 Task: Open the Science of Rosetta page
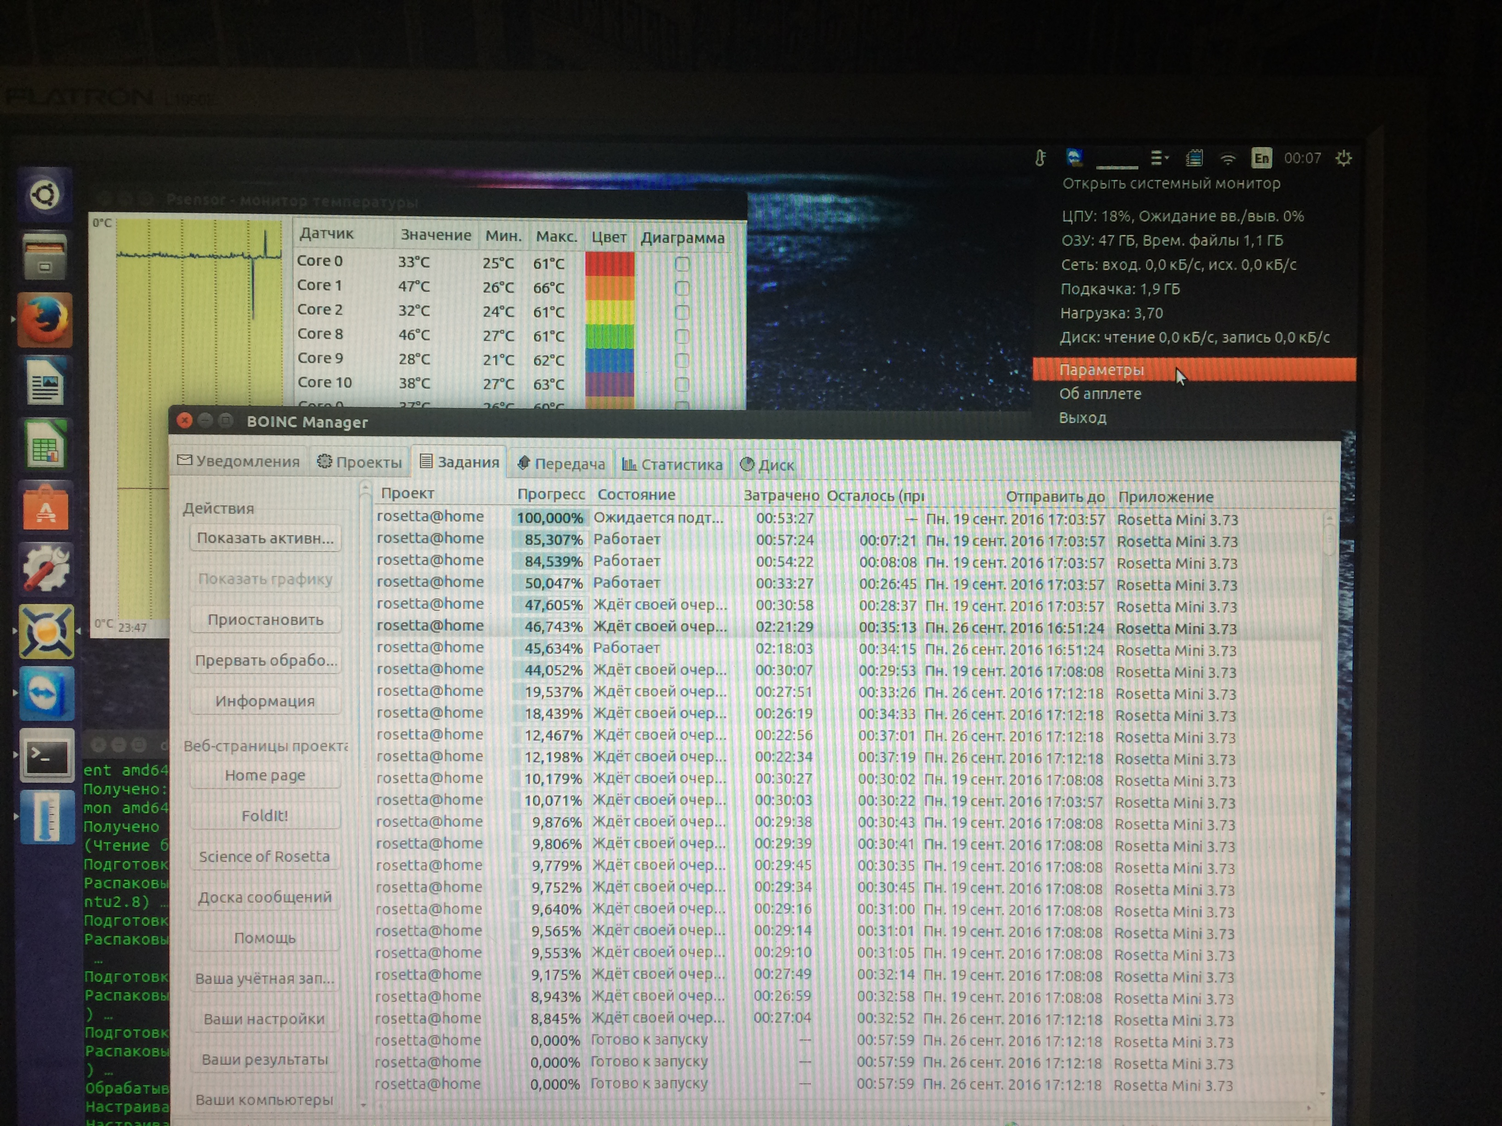[x=264, y=856]
